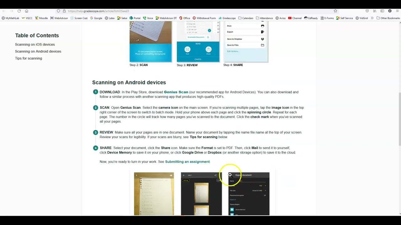Open the Gradescope bookmark

pos(227,18)
